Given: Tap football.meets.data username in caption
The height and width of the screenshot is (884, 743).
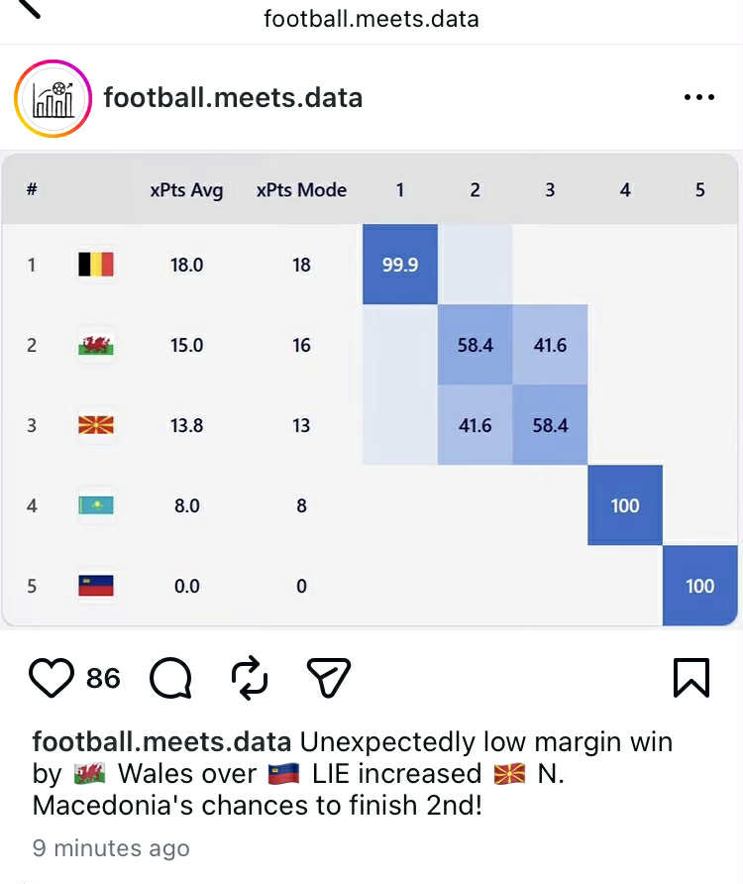Looking at the screenshot, I should 161,741.
